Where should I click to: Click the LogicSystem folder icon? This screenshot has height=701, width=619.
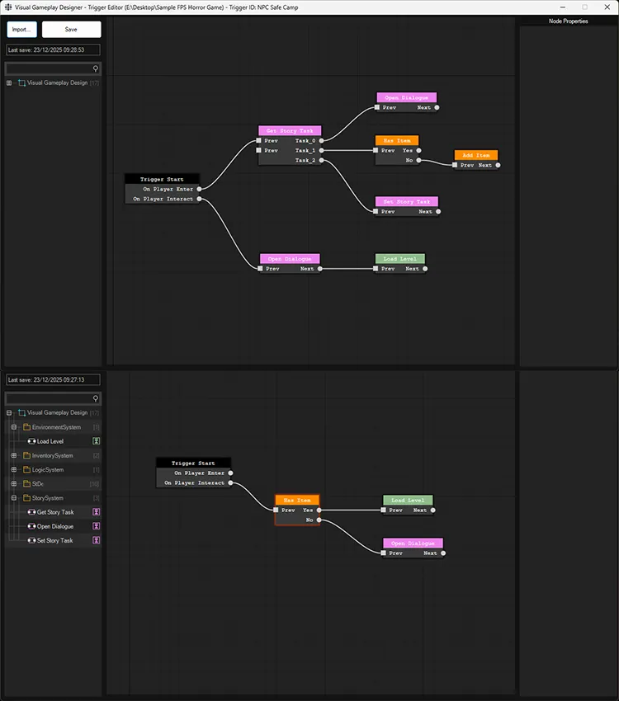click(26, 470)
